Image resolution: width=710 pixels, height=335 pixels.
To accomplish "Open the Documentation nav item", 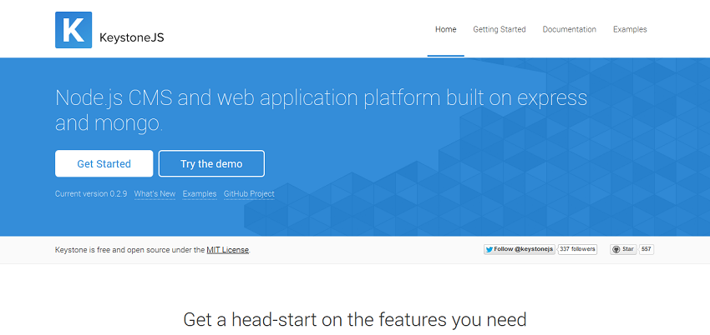I will pos(569,29).
